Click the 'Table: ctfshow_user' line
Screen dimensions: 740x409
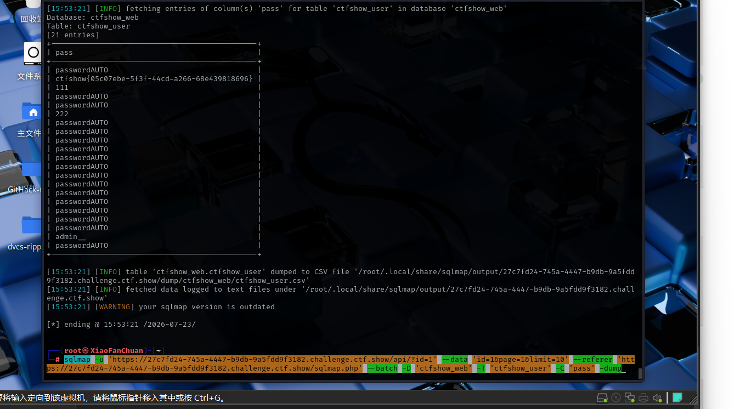click(x=88, y=26)
